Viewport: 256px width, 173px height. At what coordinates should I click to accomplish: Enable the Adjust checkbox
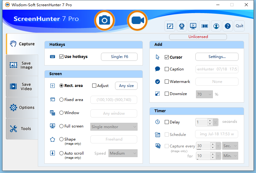(94, 86)
